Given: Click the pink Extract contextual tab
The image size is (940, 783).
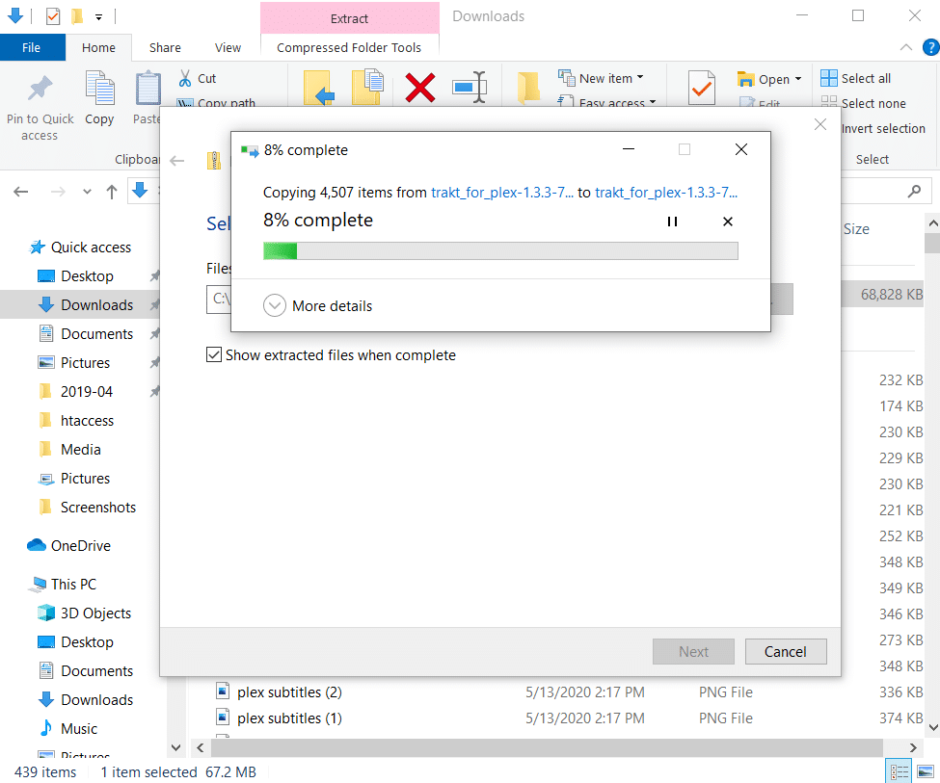Looking at the screenshot, I should click(x=350, y=18).
